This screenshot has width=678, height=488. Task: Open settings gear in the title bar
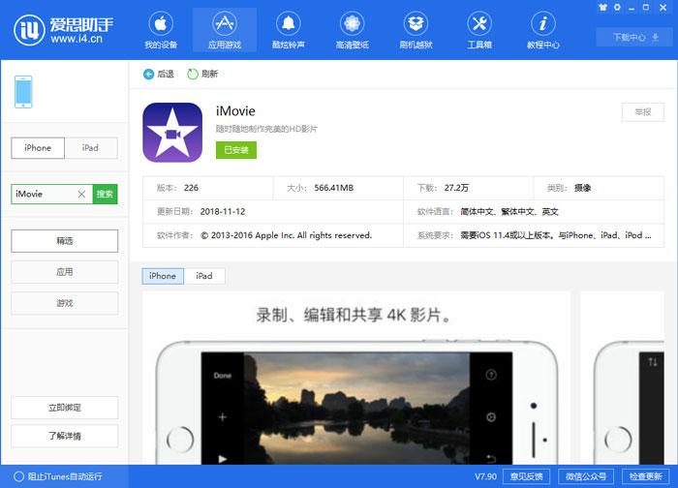617,7
